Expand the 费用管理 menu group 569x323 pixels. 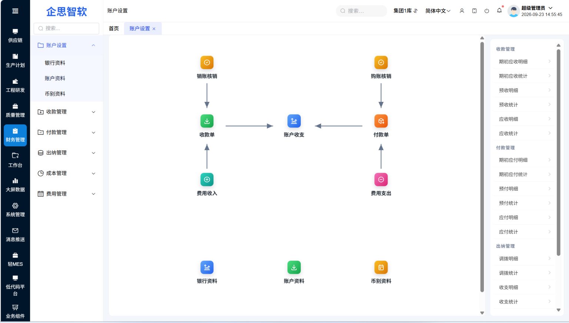coord(67,194)
